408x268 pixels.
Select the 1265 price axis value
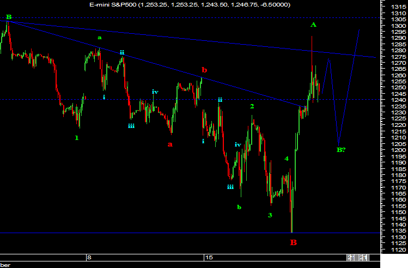coord(398,69)
